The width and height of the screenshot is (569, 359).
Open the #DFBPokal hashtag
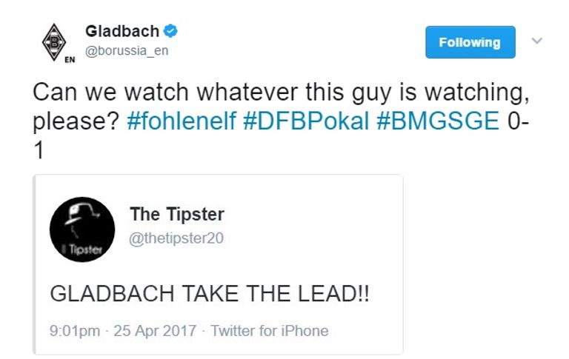306,121
